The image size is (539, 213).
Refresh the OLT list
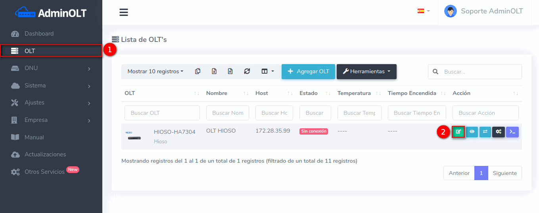(x=247, y=72)
